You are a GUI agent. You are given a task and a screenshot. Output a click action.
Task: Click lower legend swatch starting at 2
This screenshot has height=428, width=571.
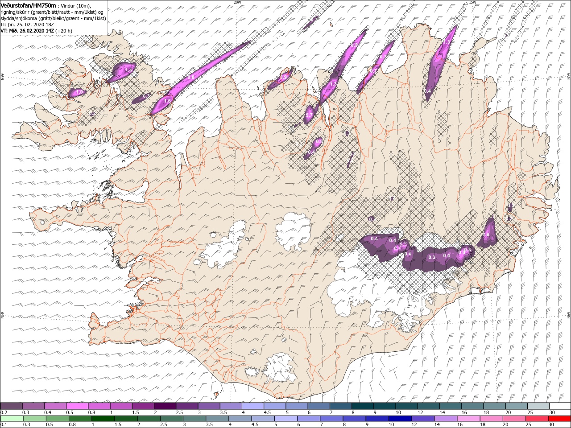tap(149, 419)
